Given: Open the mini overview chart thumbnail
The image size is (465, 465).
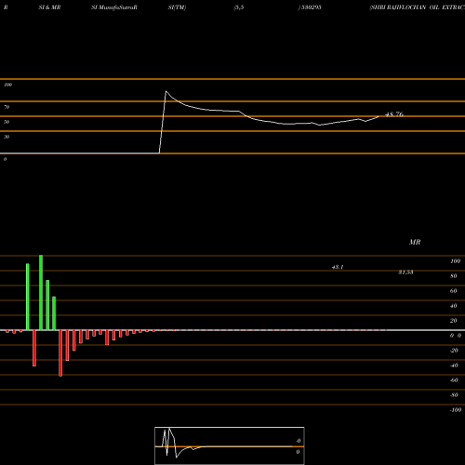Looking at the screenshot, I should coord(230,445).
